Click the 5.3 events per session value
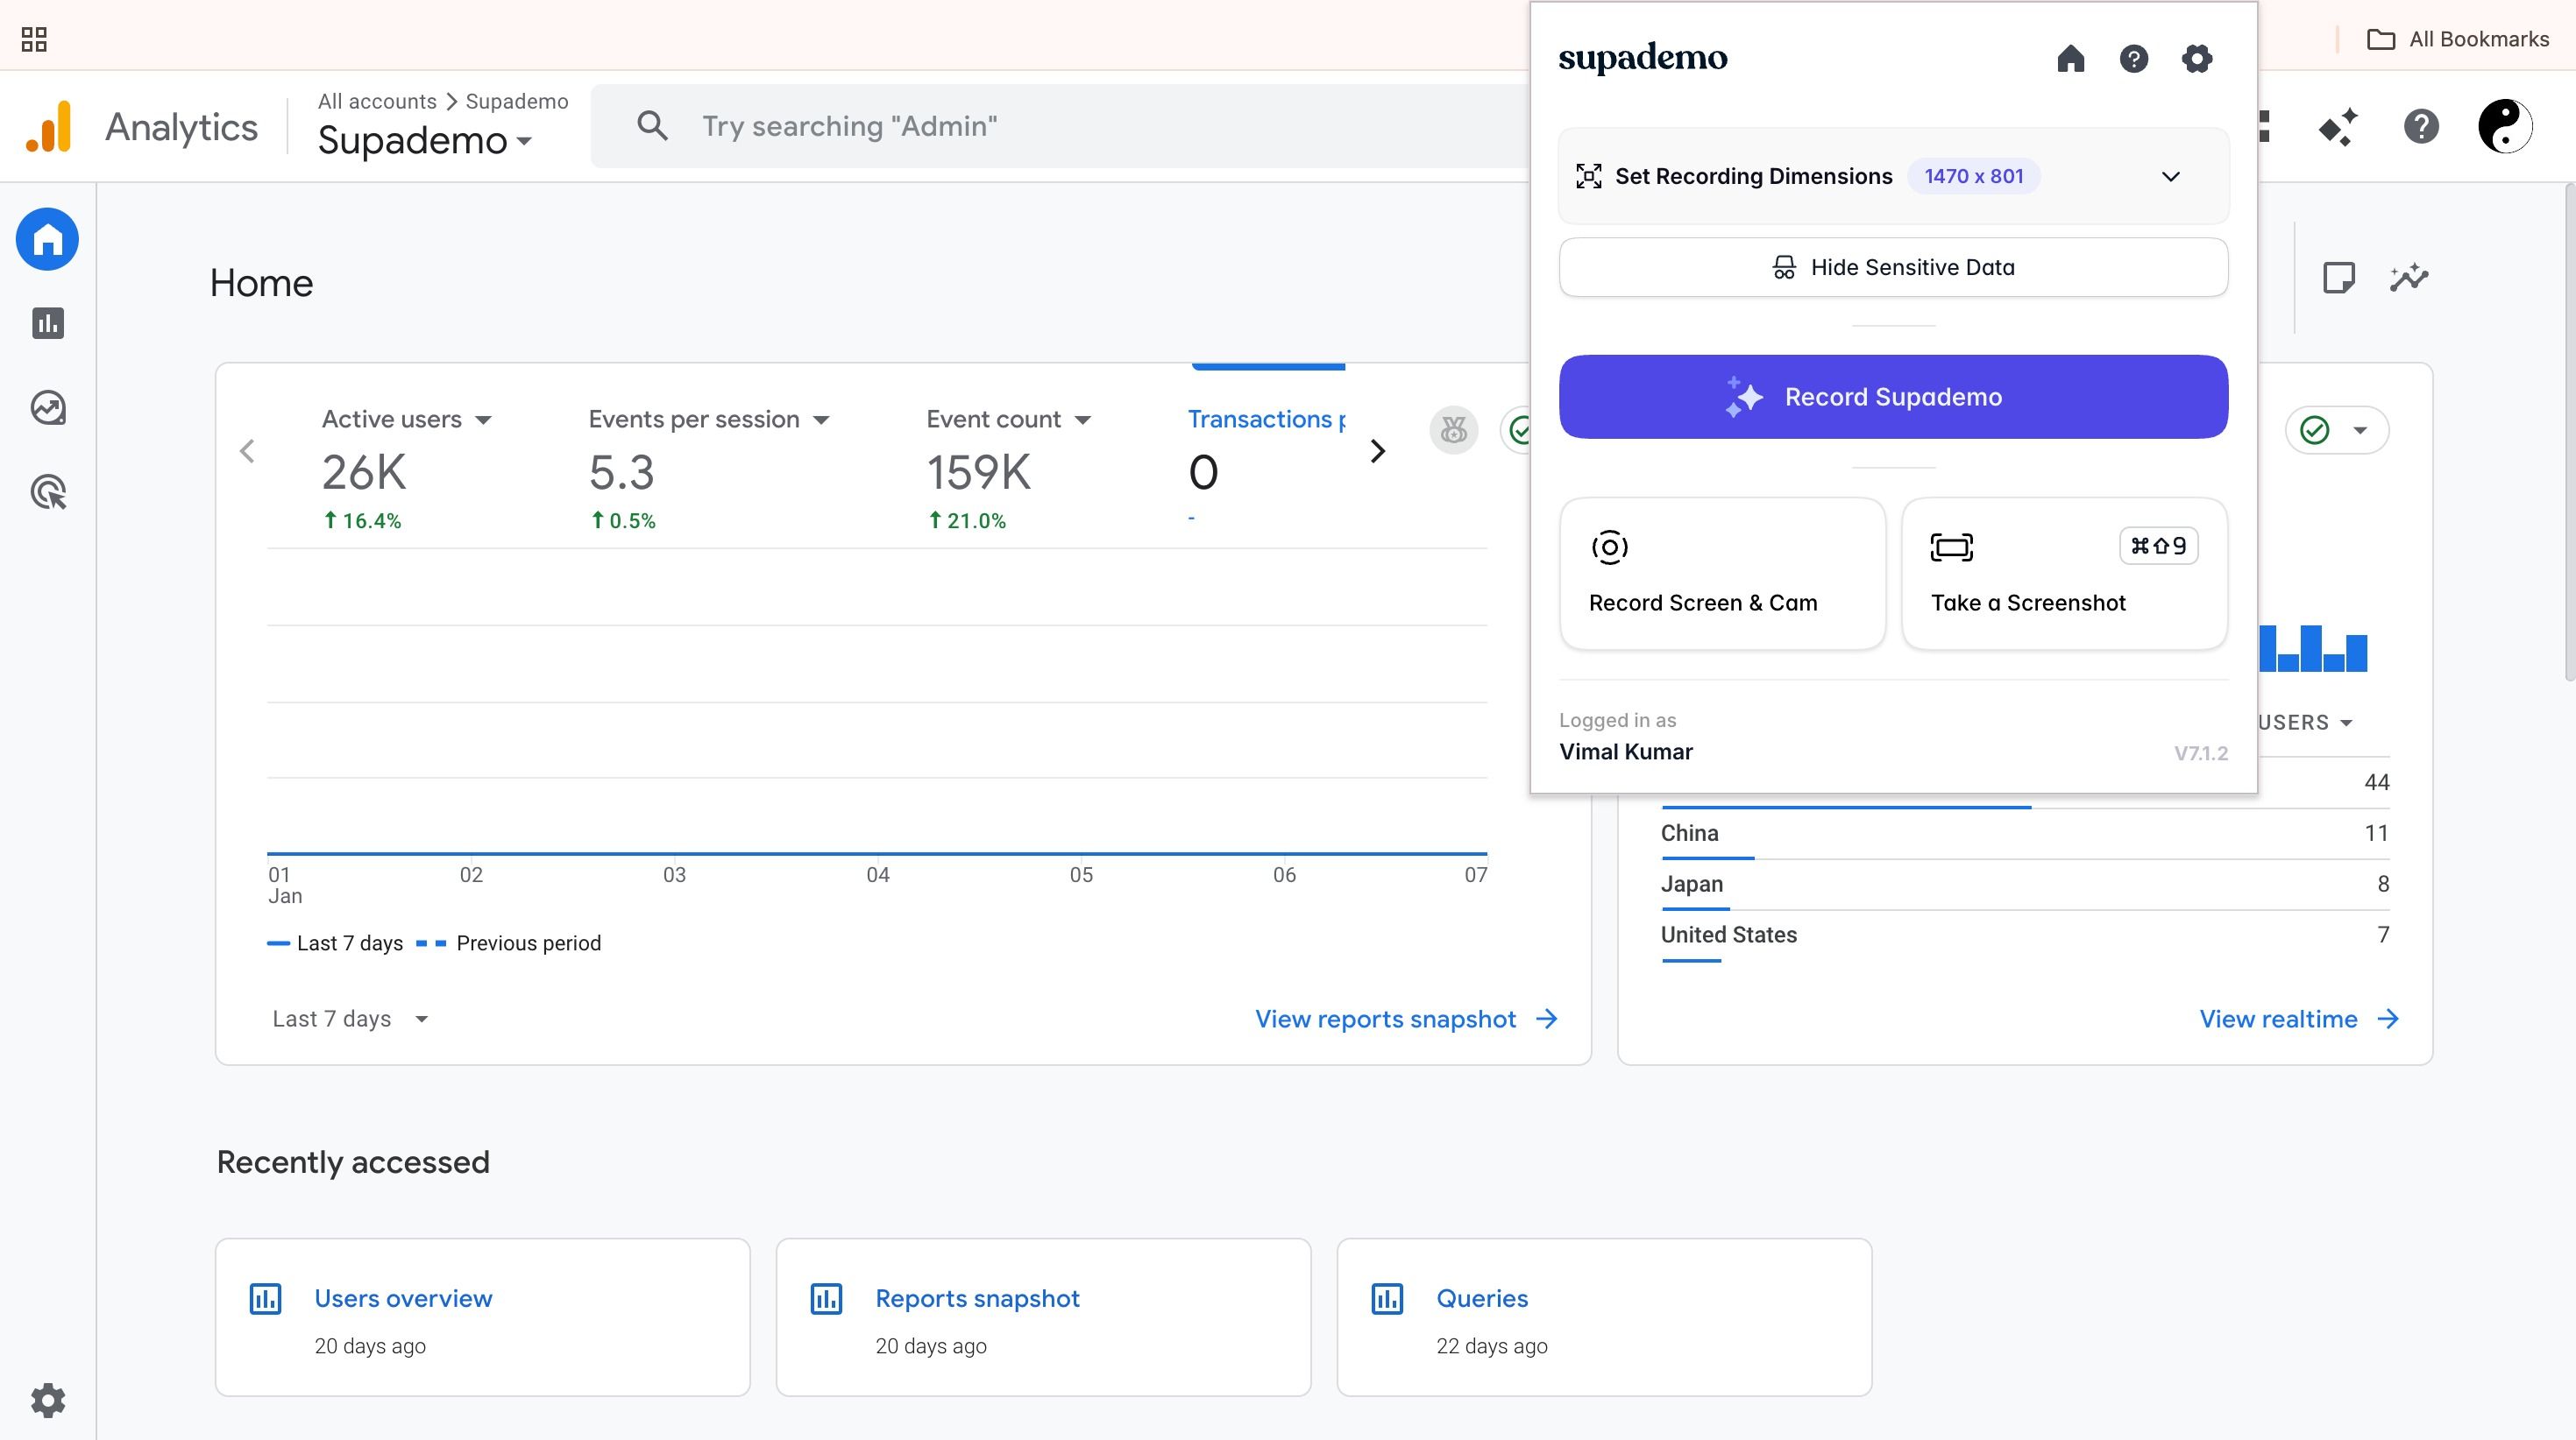The width and height of the screenshot is (2576, 1440). (x=621, y=473)
